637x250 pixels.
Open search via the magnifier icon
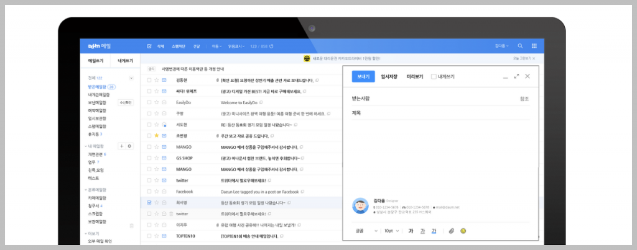tap(520, 46)
